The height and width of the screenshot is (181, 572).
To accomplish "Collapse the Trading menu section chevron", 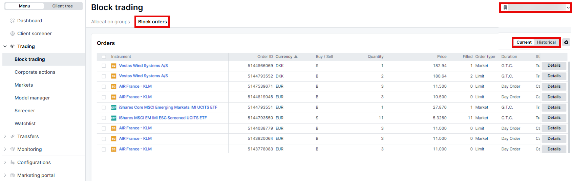I will pos(5,46).
